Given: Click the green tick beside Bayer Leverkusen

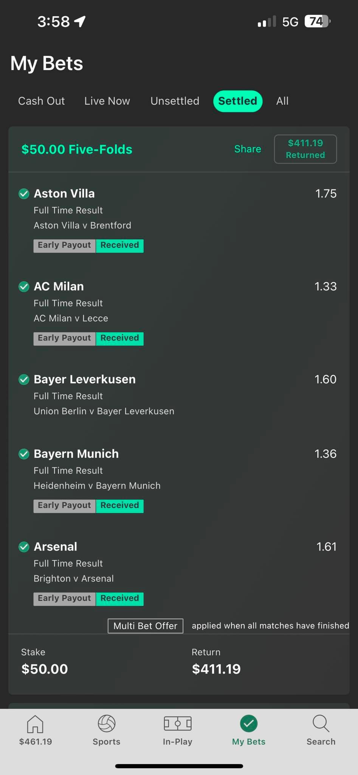Looking at the screenshot, I should coord(24,379).
